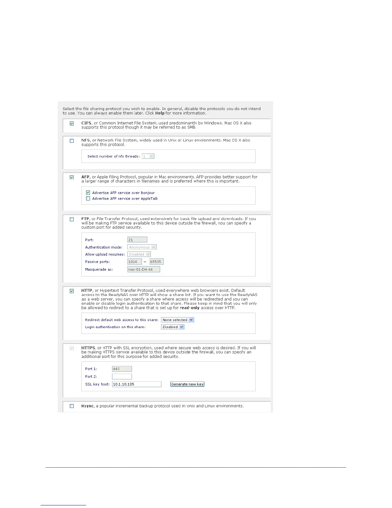Click the 'Authentication mode:' label
Screen dimensions: 392x508
point(104,247)
